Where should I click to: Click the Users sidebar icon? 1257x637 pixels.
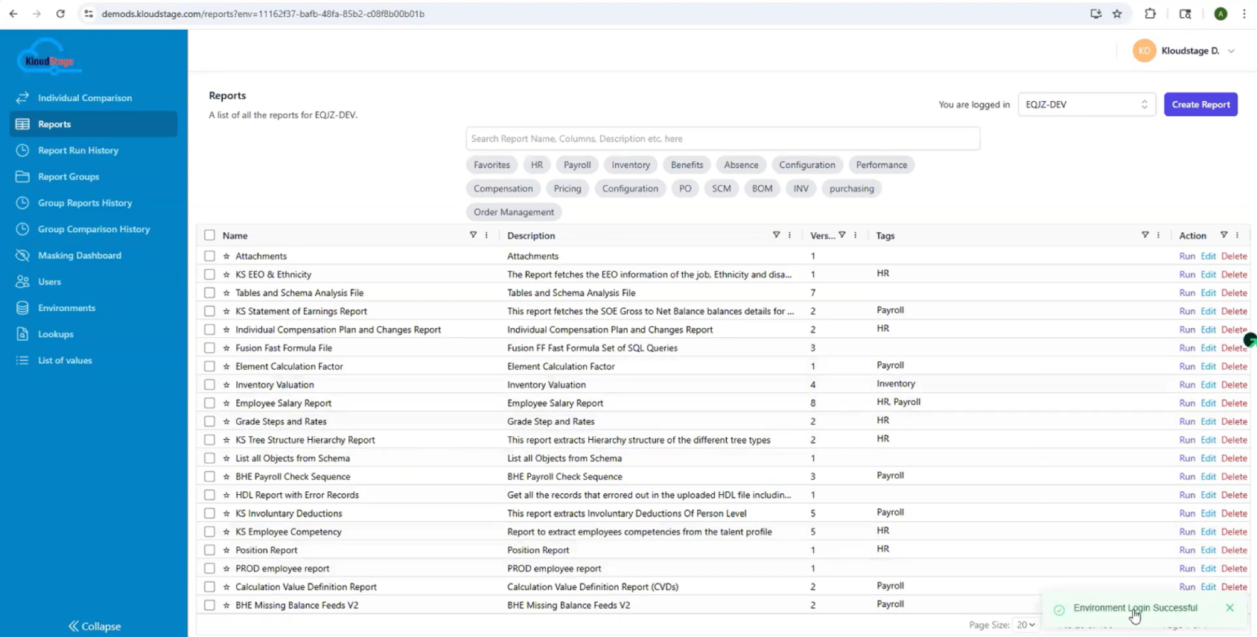coord(22,281)
